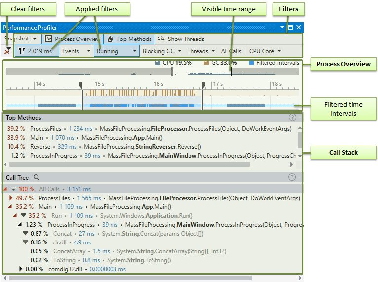Screen dimensions: 378x282
Task: Open the Running thread state dropdown
Action: (x=116, y=51)
